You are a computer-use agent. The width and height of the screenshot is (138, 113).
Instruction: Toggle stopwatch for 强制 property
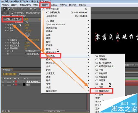tap(8, 25)
